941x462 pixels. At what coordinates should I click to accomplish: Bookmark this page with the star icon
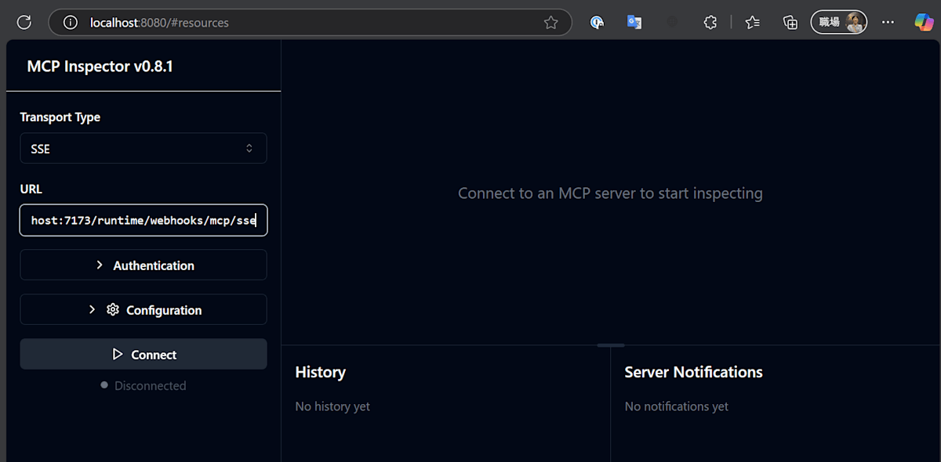tap(551, 23)
